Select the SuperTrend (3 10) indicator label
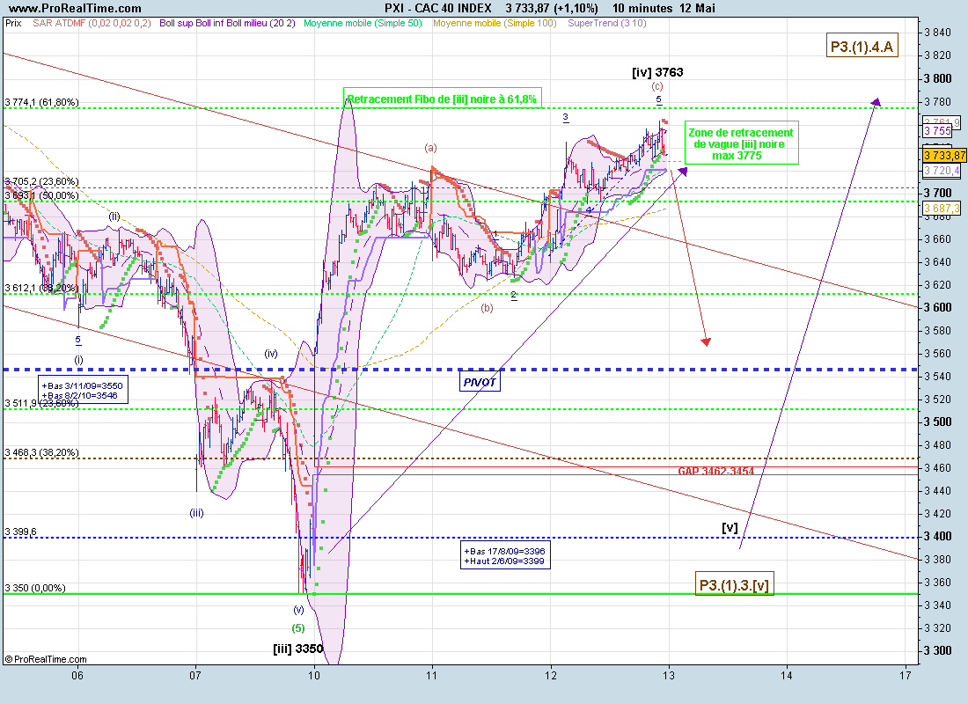Image resolution: width=968 pixels, height=704 pixels. click(x=607, y=24)
